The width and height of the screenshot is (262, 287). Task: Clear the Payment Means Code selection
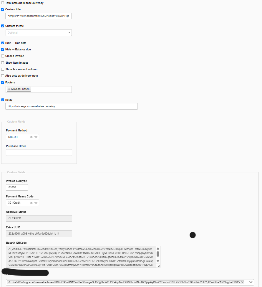tap(31, 203)
